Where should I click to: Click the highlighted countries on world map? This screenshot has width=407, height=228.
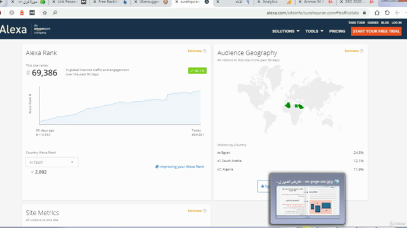click(294, 106)
